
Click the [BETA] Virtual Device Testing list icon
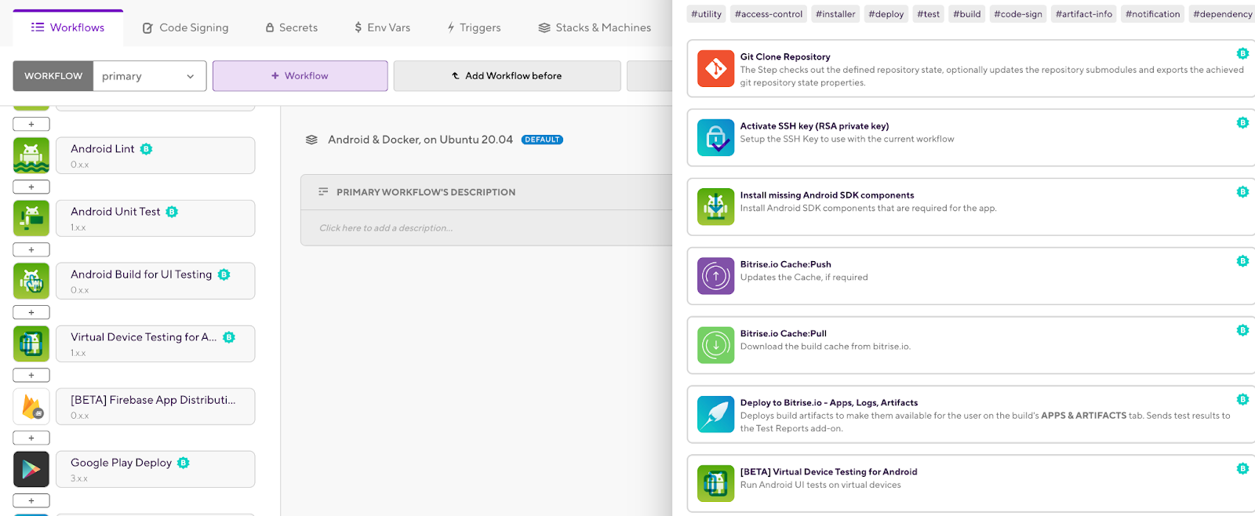coord(715,483)
